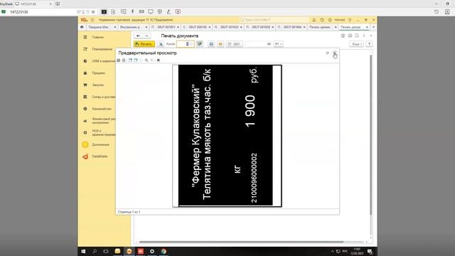
Task: Click the black X icon in the preview toolbar
Action: coord(158,60)
